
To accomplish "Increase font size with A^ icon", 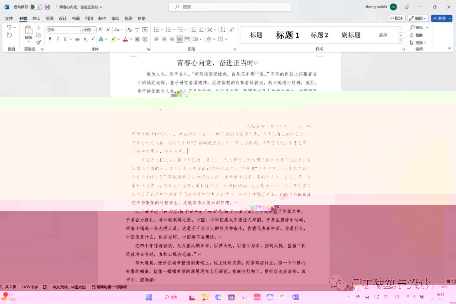I will tap(101, 30).
